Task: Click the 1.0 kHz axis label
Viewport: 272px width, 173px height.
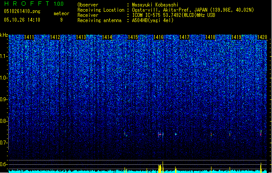Action: point(4,78)
